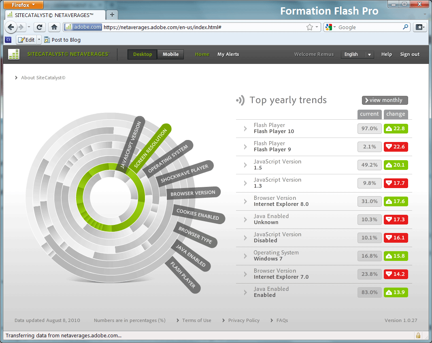Click the URL address field
The width and height of the screenshot is (432, 343).
pyautogui.click(x=204, y=27)
